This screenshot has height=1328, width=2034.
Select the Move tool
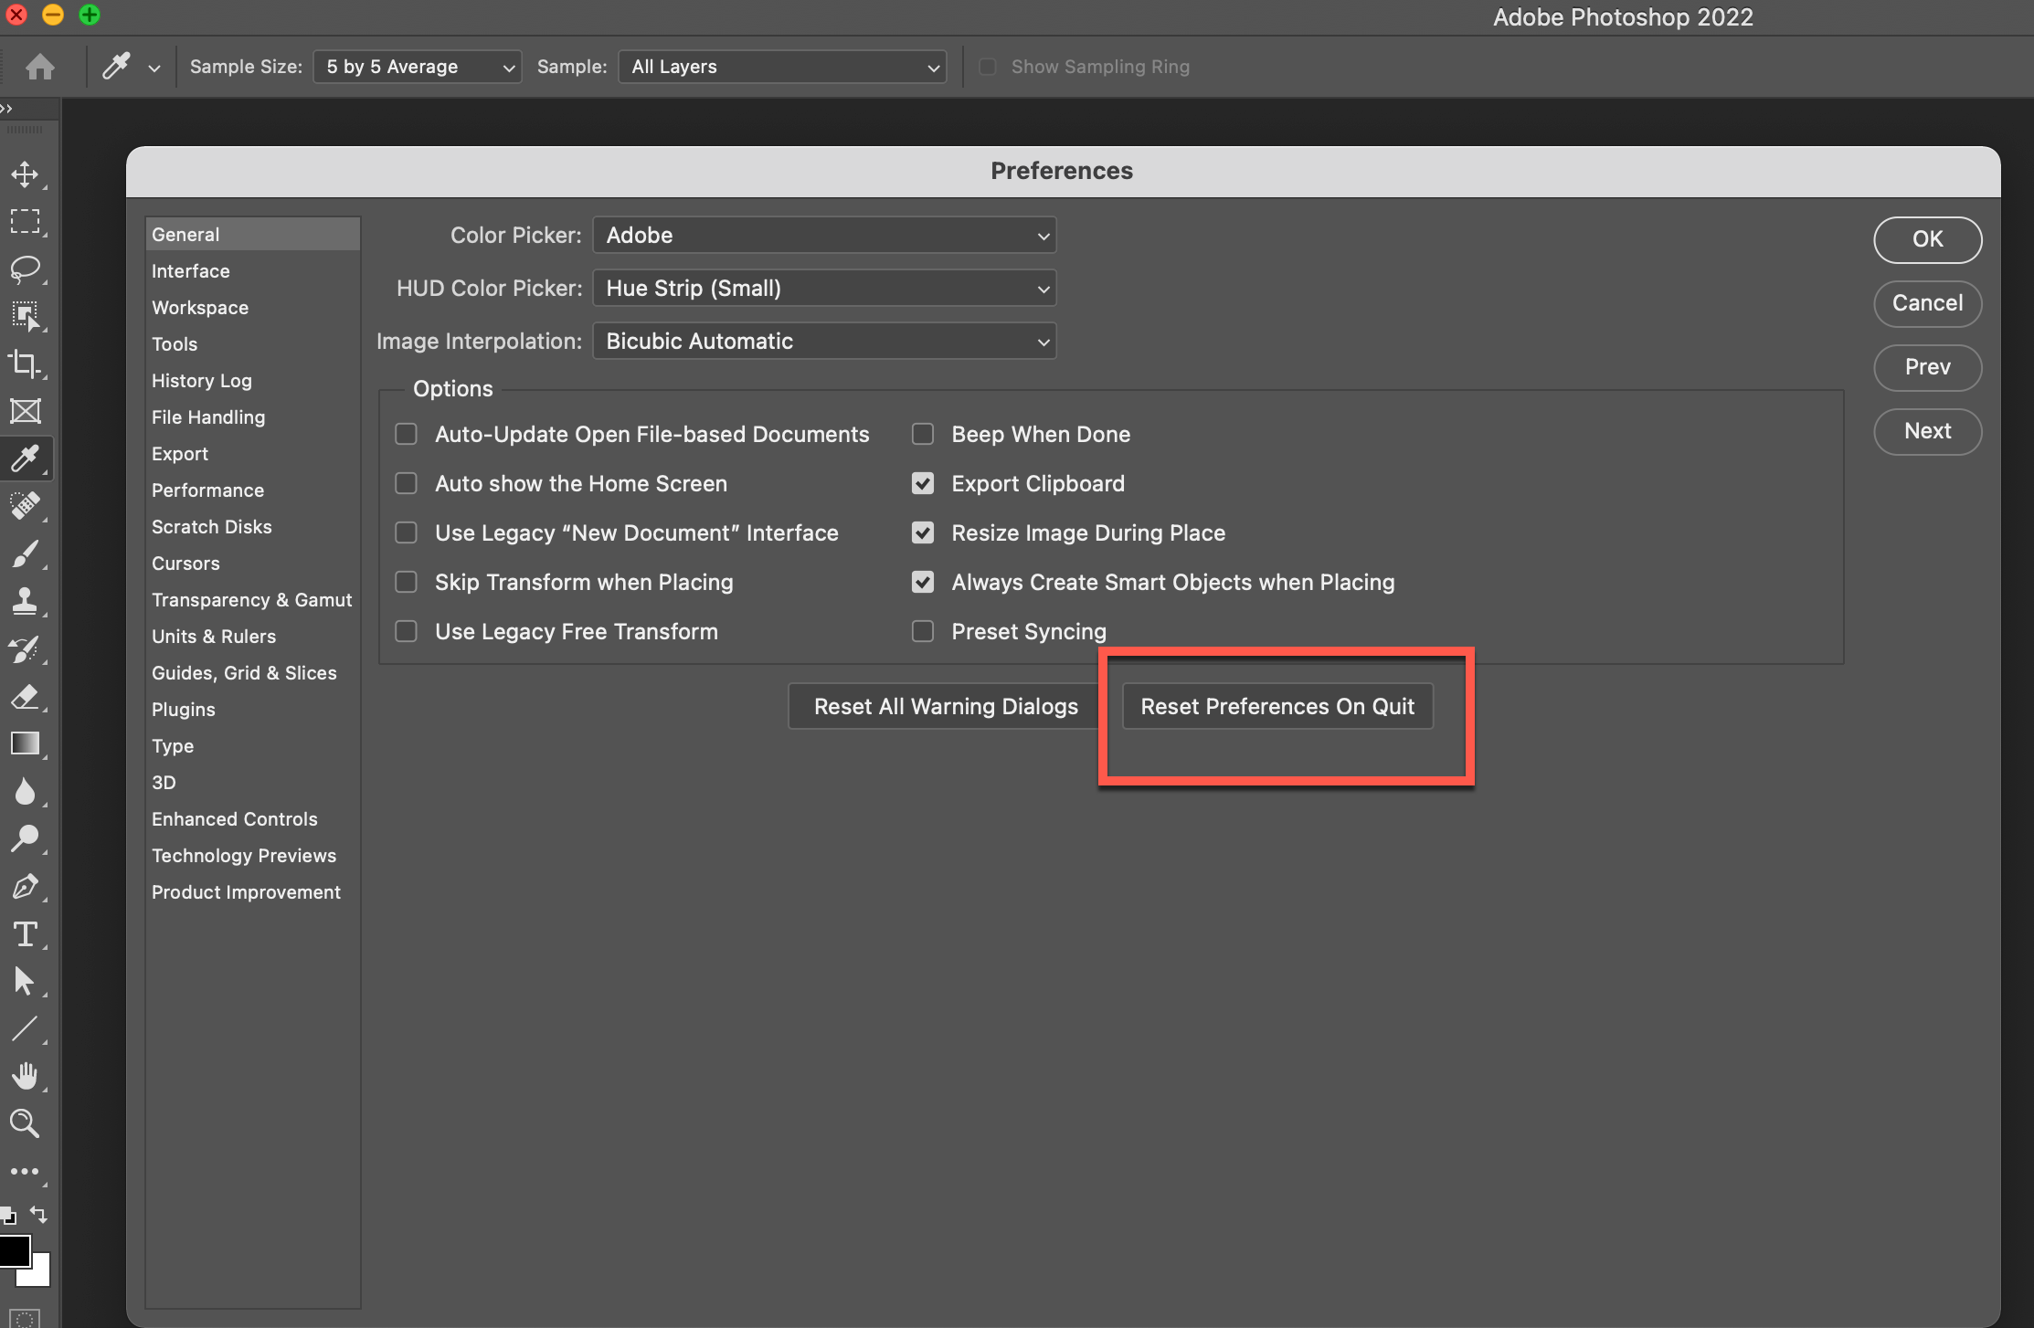(26, 174)
